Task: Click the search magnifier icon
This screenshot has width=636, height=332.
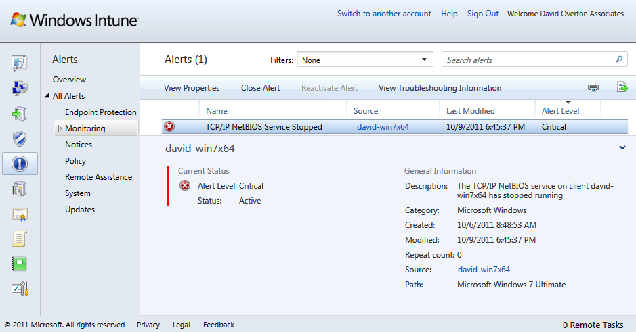Action: [x=619, y=60]
